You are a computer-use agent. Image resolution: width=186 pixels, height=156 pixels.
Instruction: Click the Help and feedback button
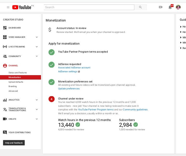point(14,143)
